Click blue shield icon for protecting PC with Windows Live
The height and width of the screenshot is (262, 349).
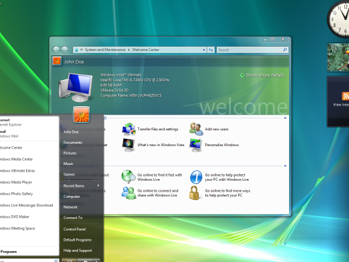tap(196, 177)
